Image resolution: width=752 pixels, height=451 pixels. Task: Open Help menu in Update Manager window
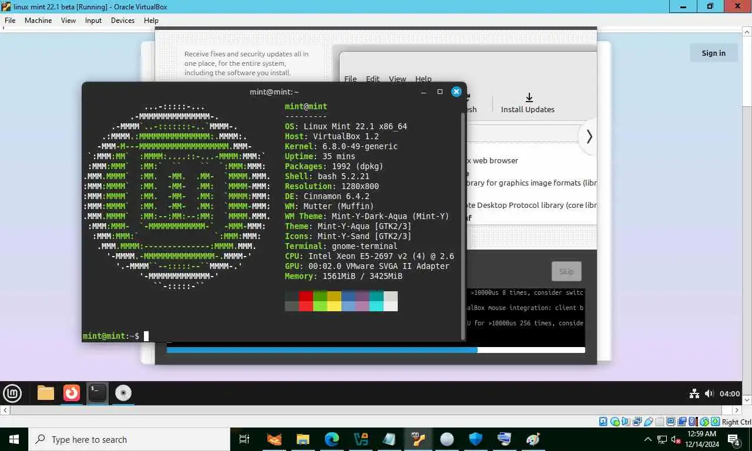(x=423, y=79)
